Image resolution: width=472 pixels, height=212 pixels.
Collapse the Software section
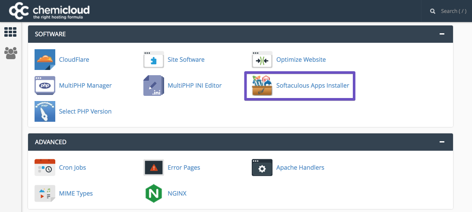point(441,34)
